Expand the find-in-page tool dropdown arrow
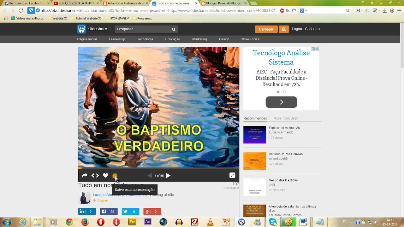The height and width of the screenshot is (227, 404). click(379, 11)
